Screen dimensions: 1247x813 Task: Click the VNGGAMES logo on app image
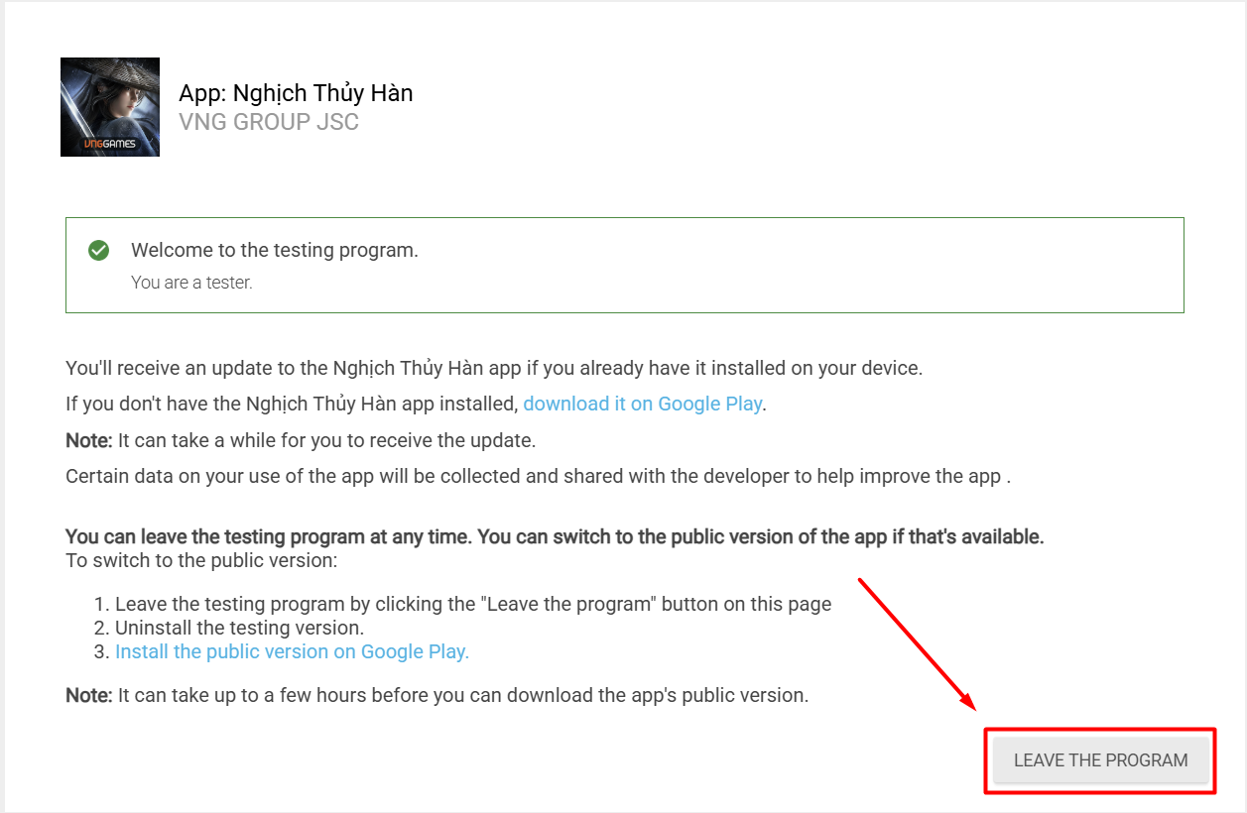pyautogui.click(x=110, y=145)
